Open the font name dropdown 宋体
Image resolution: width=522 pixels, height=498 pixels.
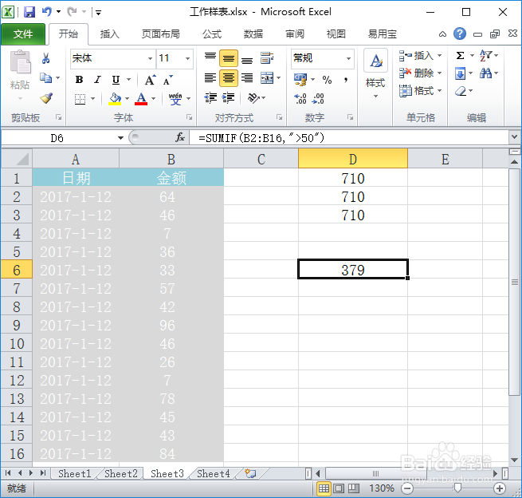[x=150, y=59]
